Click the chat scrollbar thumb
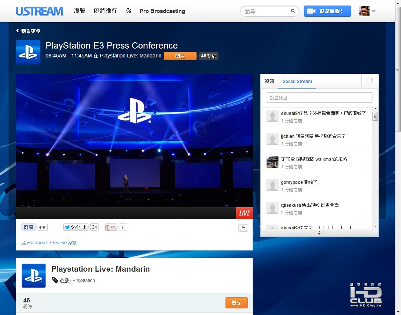The image size is (401, 315). point(375,116)
